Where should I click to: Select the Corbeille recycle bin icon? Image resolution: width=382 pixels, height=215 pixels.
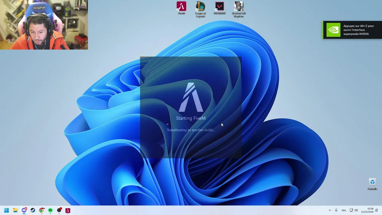click(372, 184)
